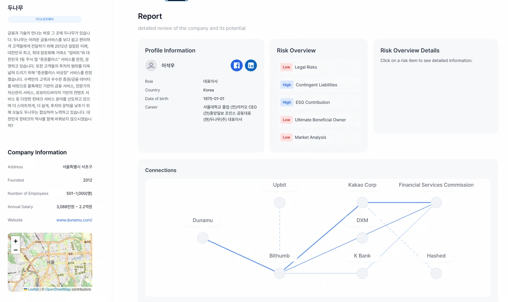Click the Company Information heading

(37, 152)
